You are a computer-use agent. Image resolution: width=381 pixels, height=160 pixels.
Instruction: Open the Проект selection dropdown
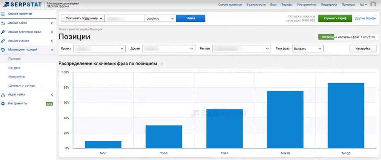[x=99, y=49]
